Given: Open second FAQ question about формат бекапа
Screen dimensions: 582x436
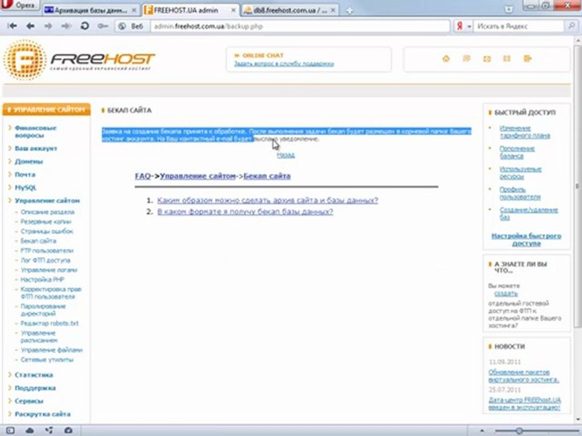Looking at the screenshot, I should [245, 212].
